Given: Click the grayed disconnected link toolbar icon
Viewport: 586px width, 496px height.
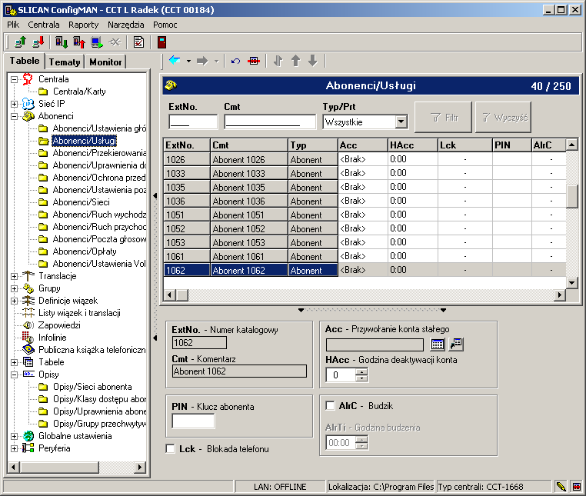Looking at the screenshot, I should (x=115, y=42).
